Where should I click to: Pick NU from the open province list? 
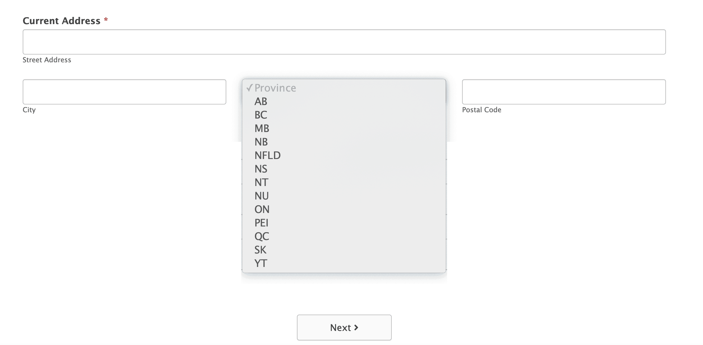tap(261, 195)
